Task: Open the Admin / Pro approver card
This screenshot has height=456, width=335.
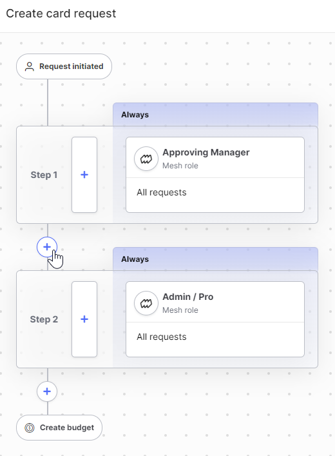Action: pyautogui.click(x=215, y=319)
